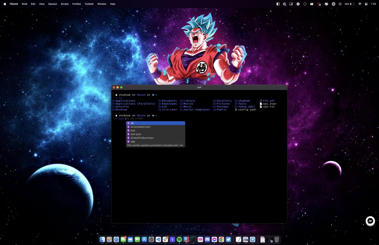Image resolution: width=379 pixels, height=245 pixels.
Task: Open Launchpad in the Dock
Action: tap(109, 240)
